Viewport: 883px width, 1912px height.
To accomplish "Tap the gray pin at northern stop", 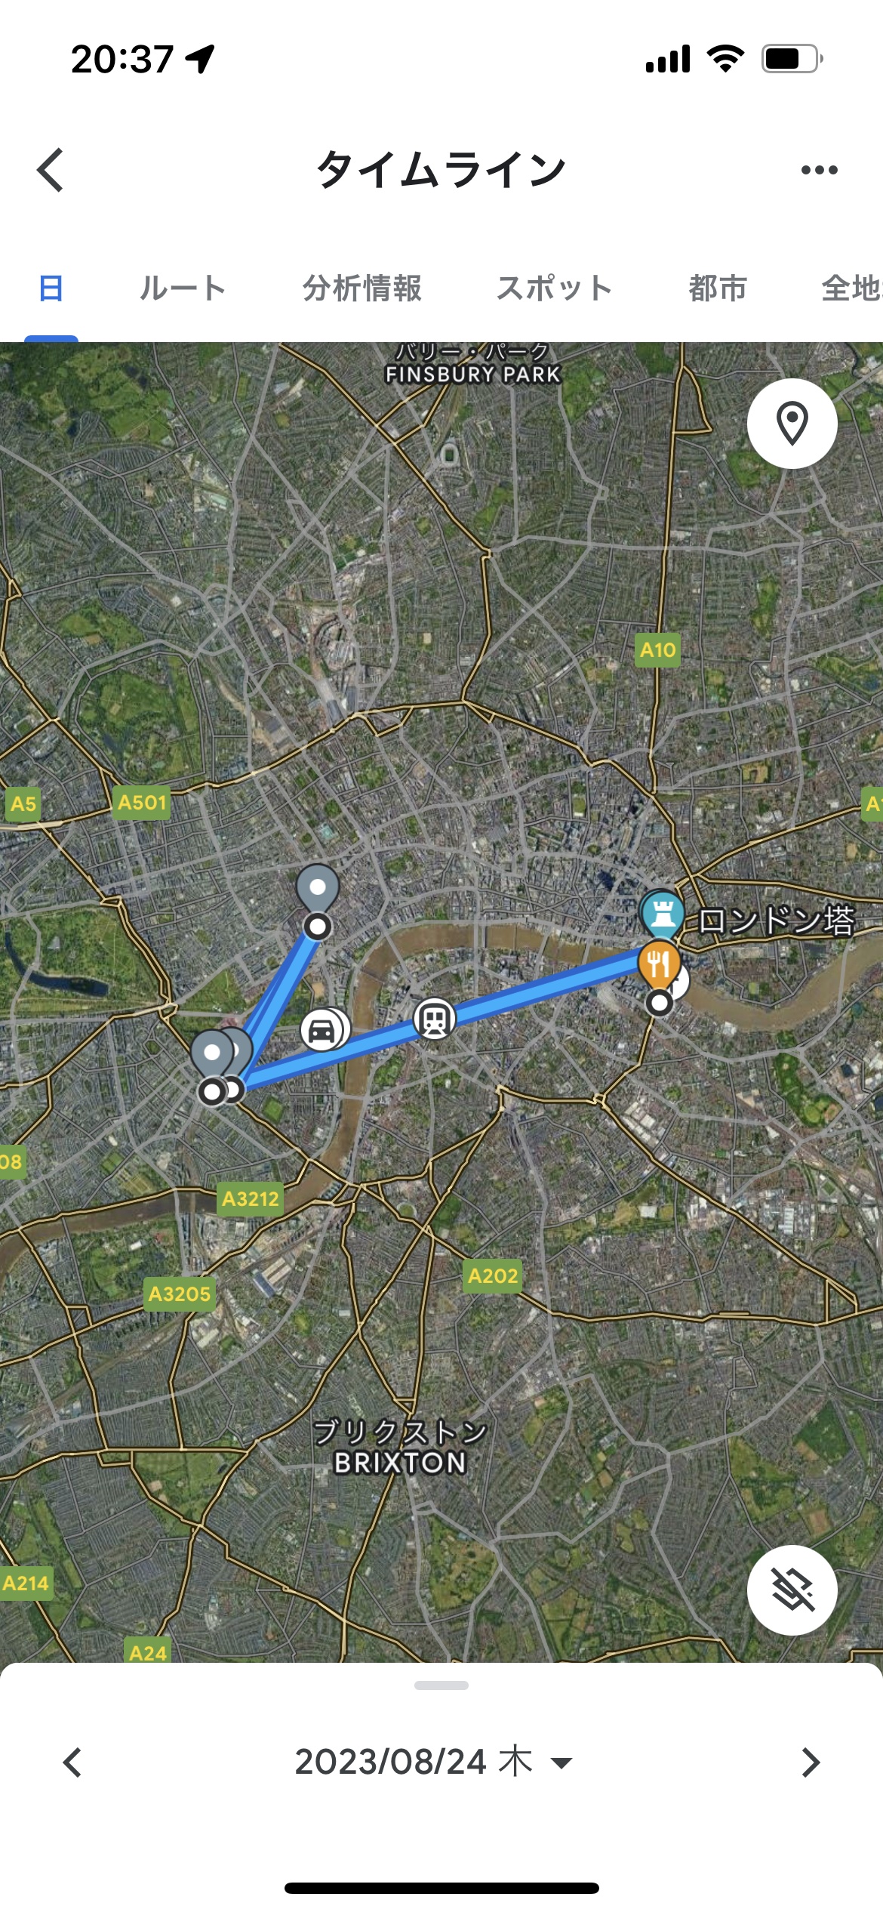I will click(318, 889).
